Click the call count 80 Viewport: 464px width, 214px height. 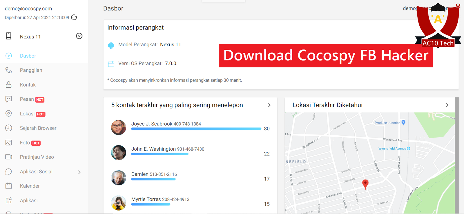pos(267,129)
